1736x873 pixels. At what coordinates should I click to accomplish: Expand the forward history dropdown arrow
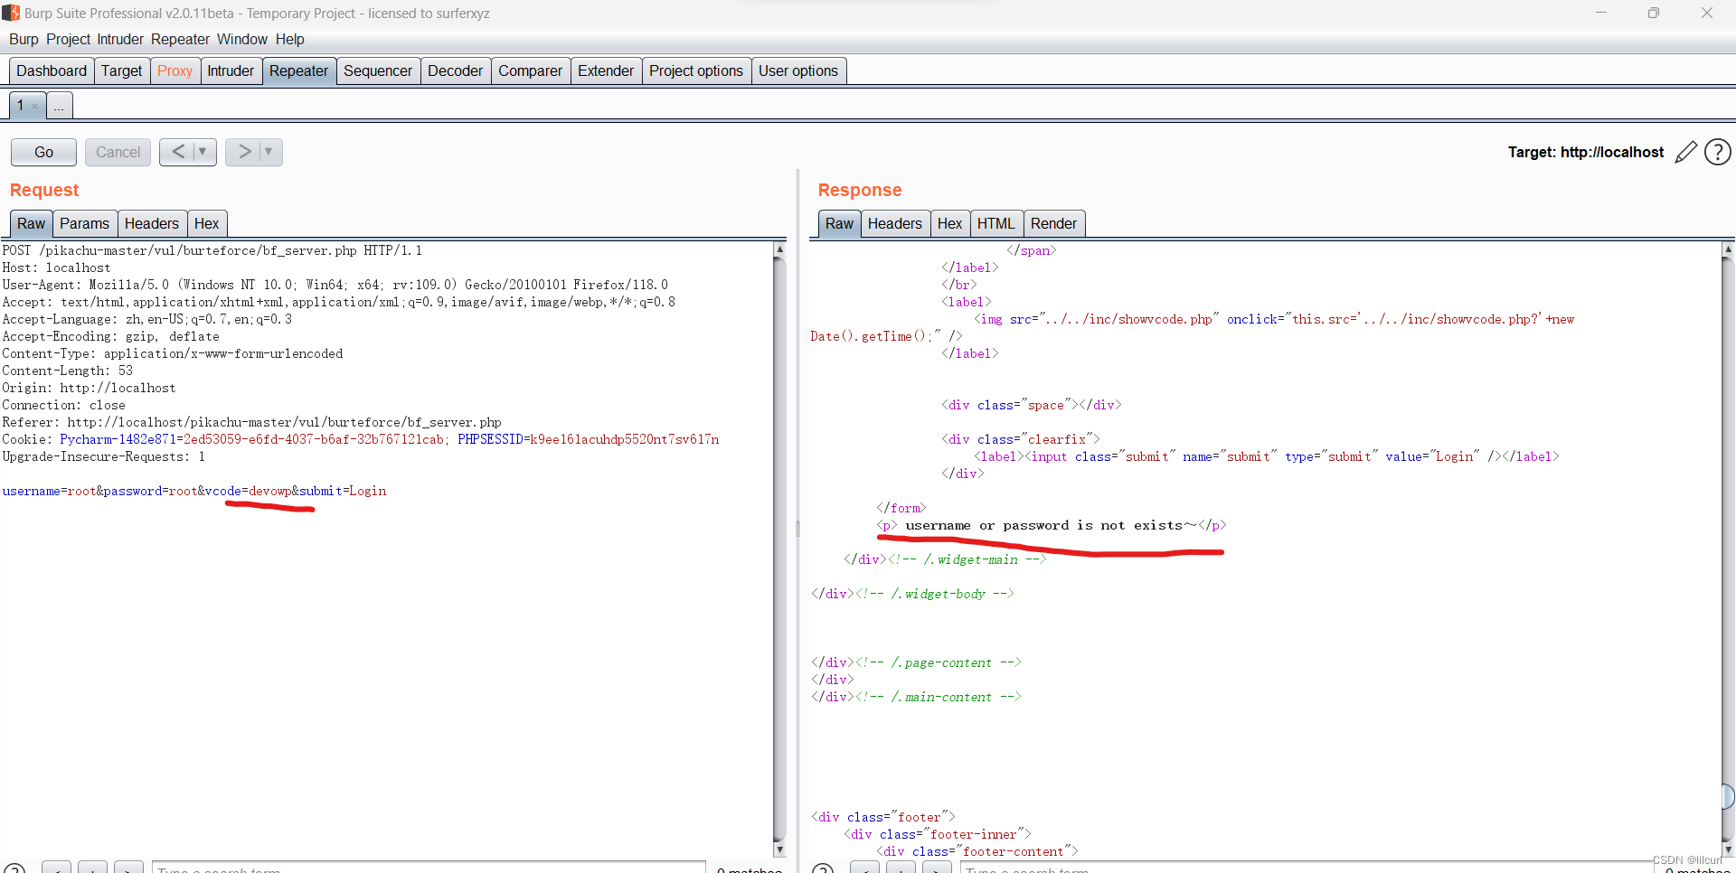269,152
